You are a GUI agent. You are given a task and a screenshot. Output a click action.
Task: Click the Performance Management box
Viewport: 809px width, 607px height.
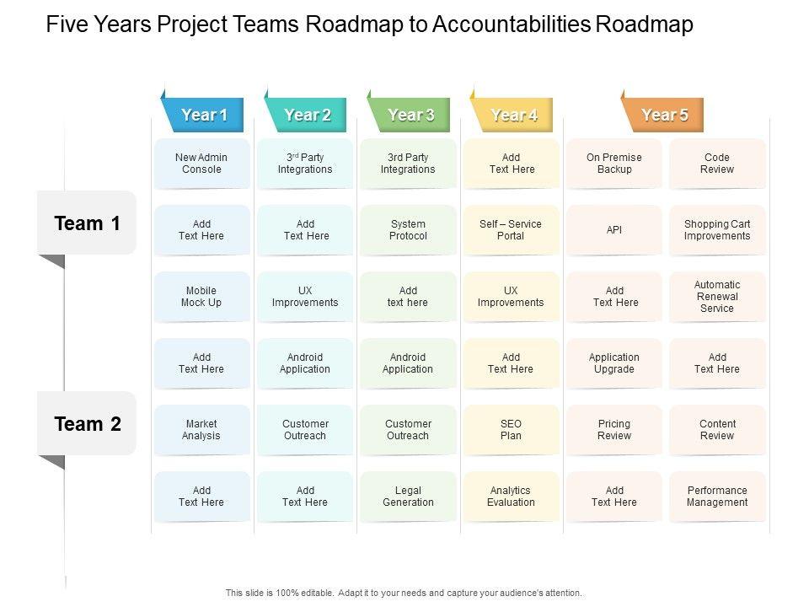pos(717,497)
